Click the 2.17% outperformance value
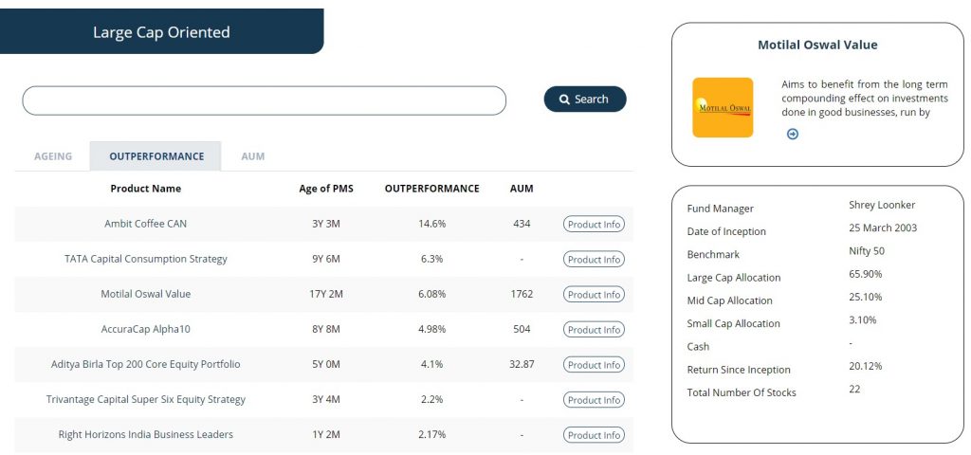The width and height of the screenshot is (971, 455). point(431,434)
